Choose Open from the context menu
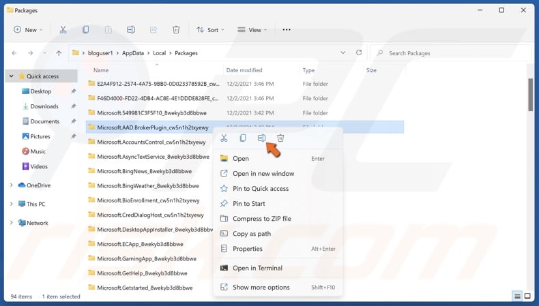This screenshot has height=306, width=539. pyautogui.click(x=278, y=159)
